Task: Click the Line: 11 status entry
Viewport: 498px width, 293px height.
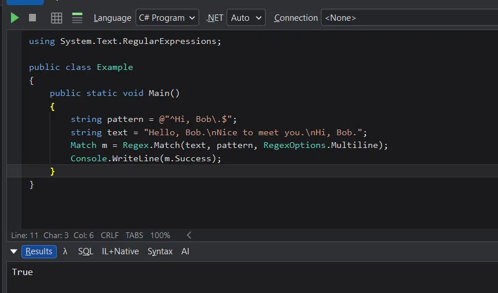Action: tap(25, 235)
